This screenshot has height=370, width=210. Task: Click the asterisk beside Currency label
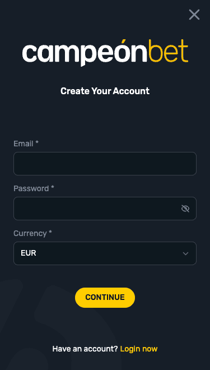click(x=50, y=232)
